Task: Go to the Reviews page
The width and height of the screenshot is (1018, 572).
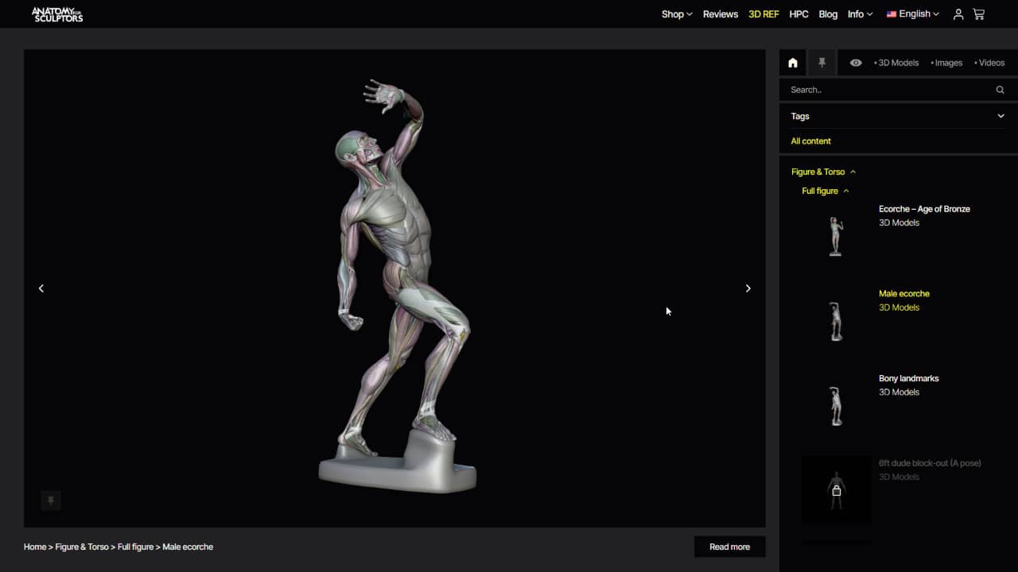Action: pyautogui.click(x=721, y=14)
